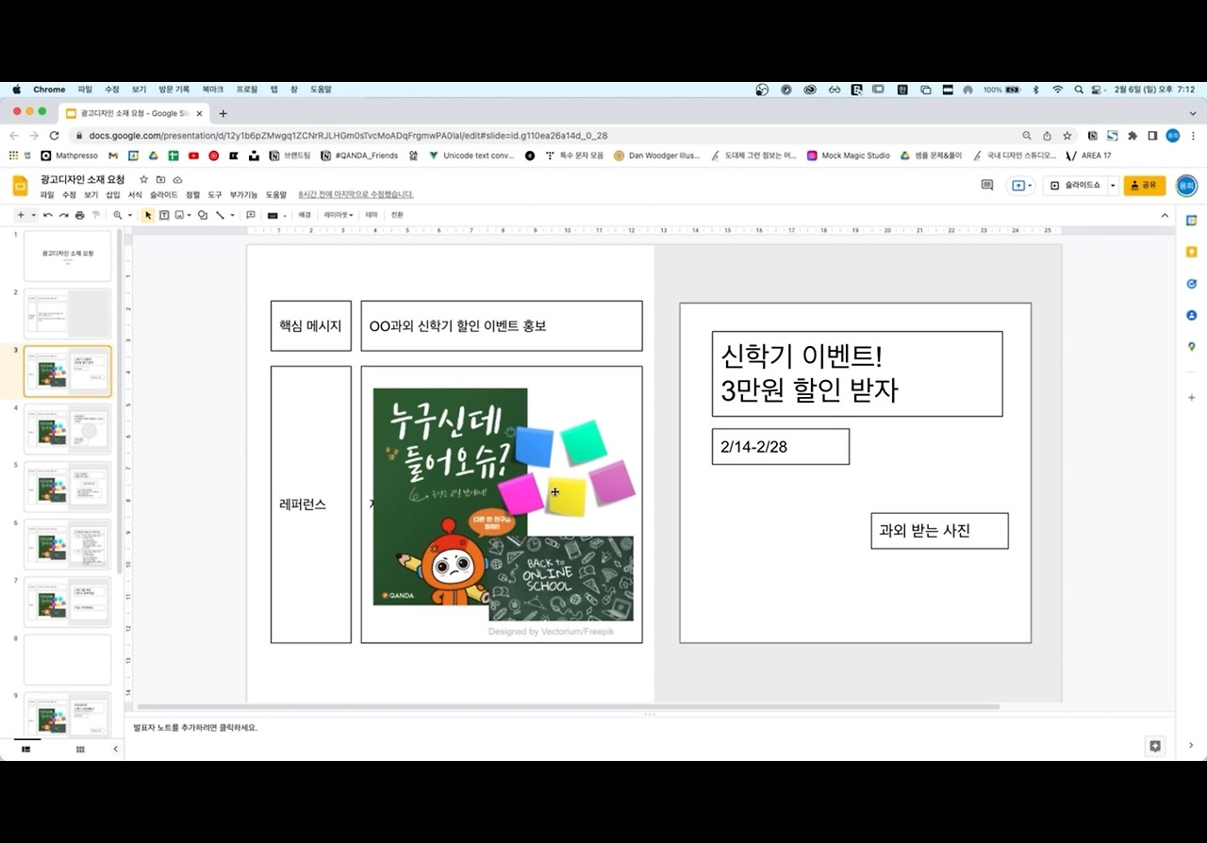The image size is (1207, 843).
Task: Select slide 5 thumbnail in the filmstrip
Action: [68, 486]
